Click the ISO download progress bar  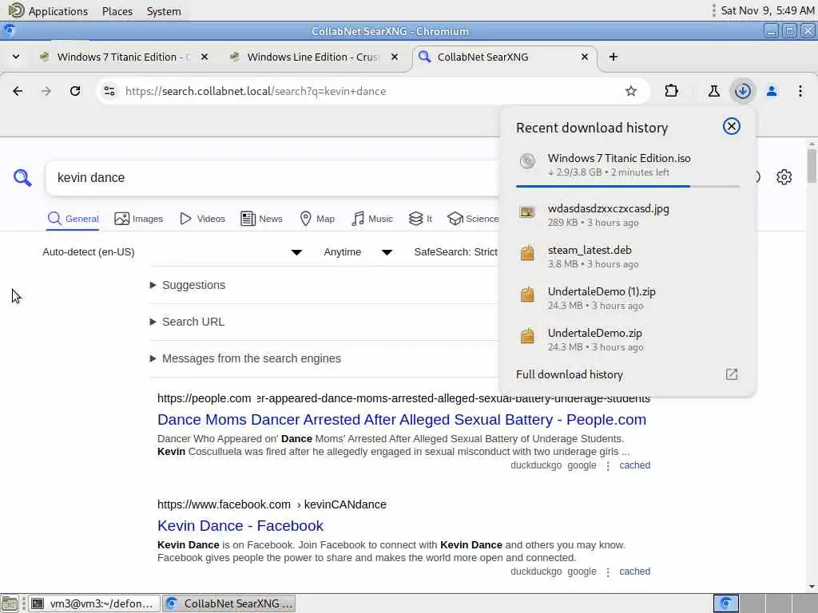click(x=628, y=186)
